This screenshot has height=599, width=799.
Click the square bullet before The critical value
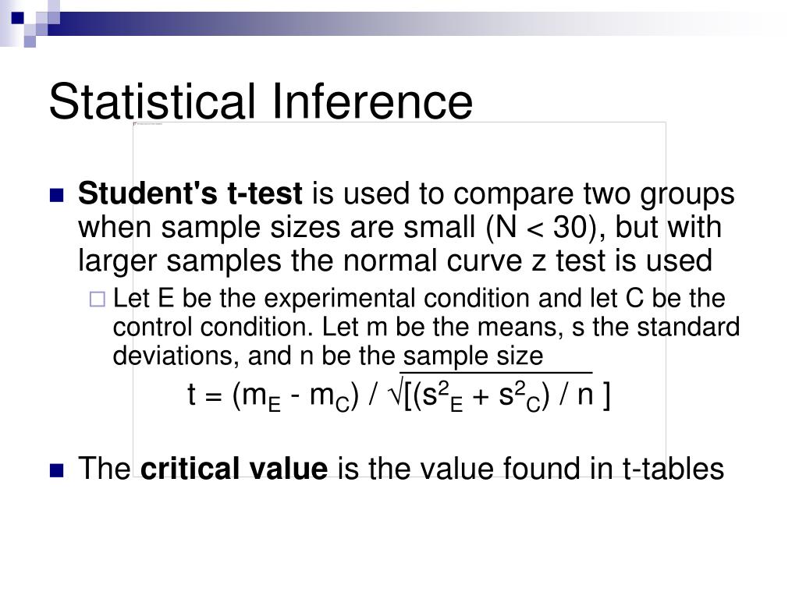[x=56, y=470]
